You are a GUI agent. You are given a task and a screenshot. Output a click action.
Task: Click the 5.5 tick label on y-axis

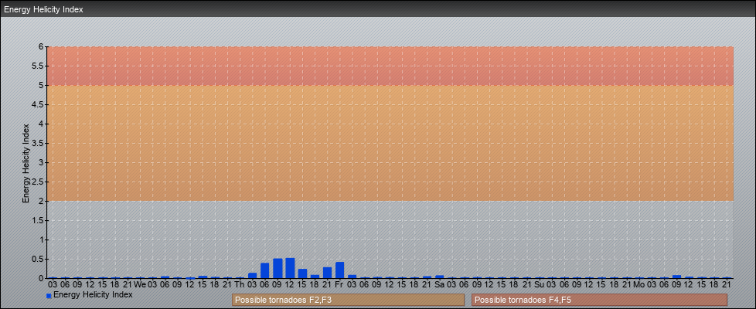coord(38,66)
